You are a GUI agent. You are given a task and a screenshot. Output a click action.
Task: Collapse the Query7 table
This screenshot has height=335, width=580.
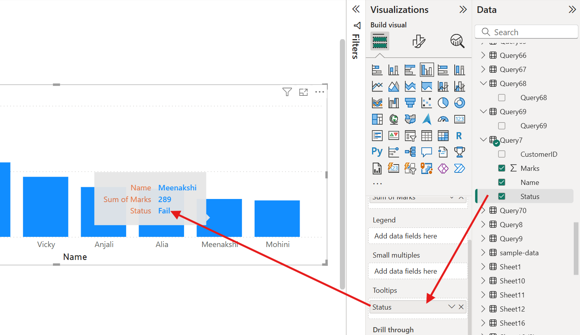483,140
